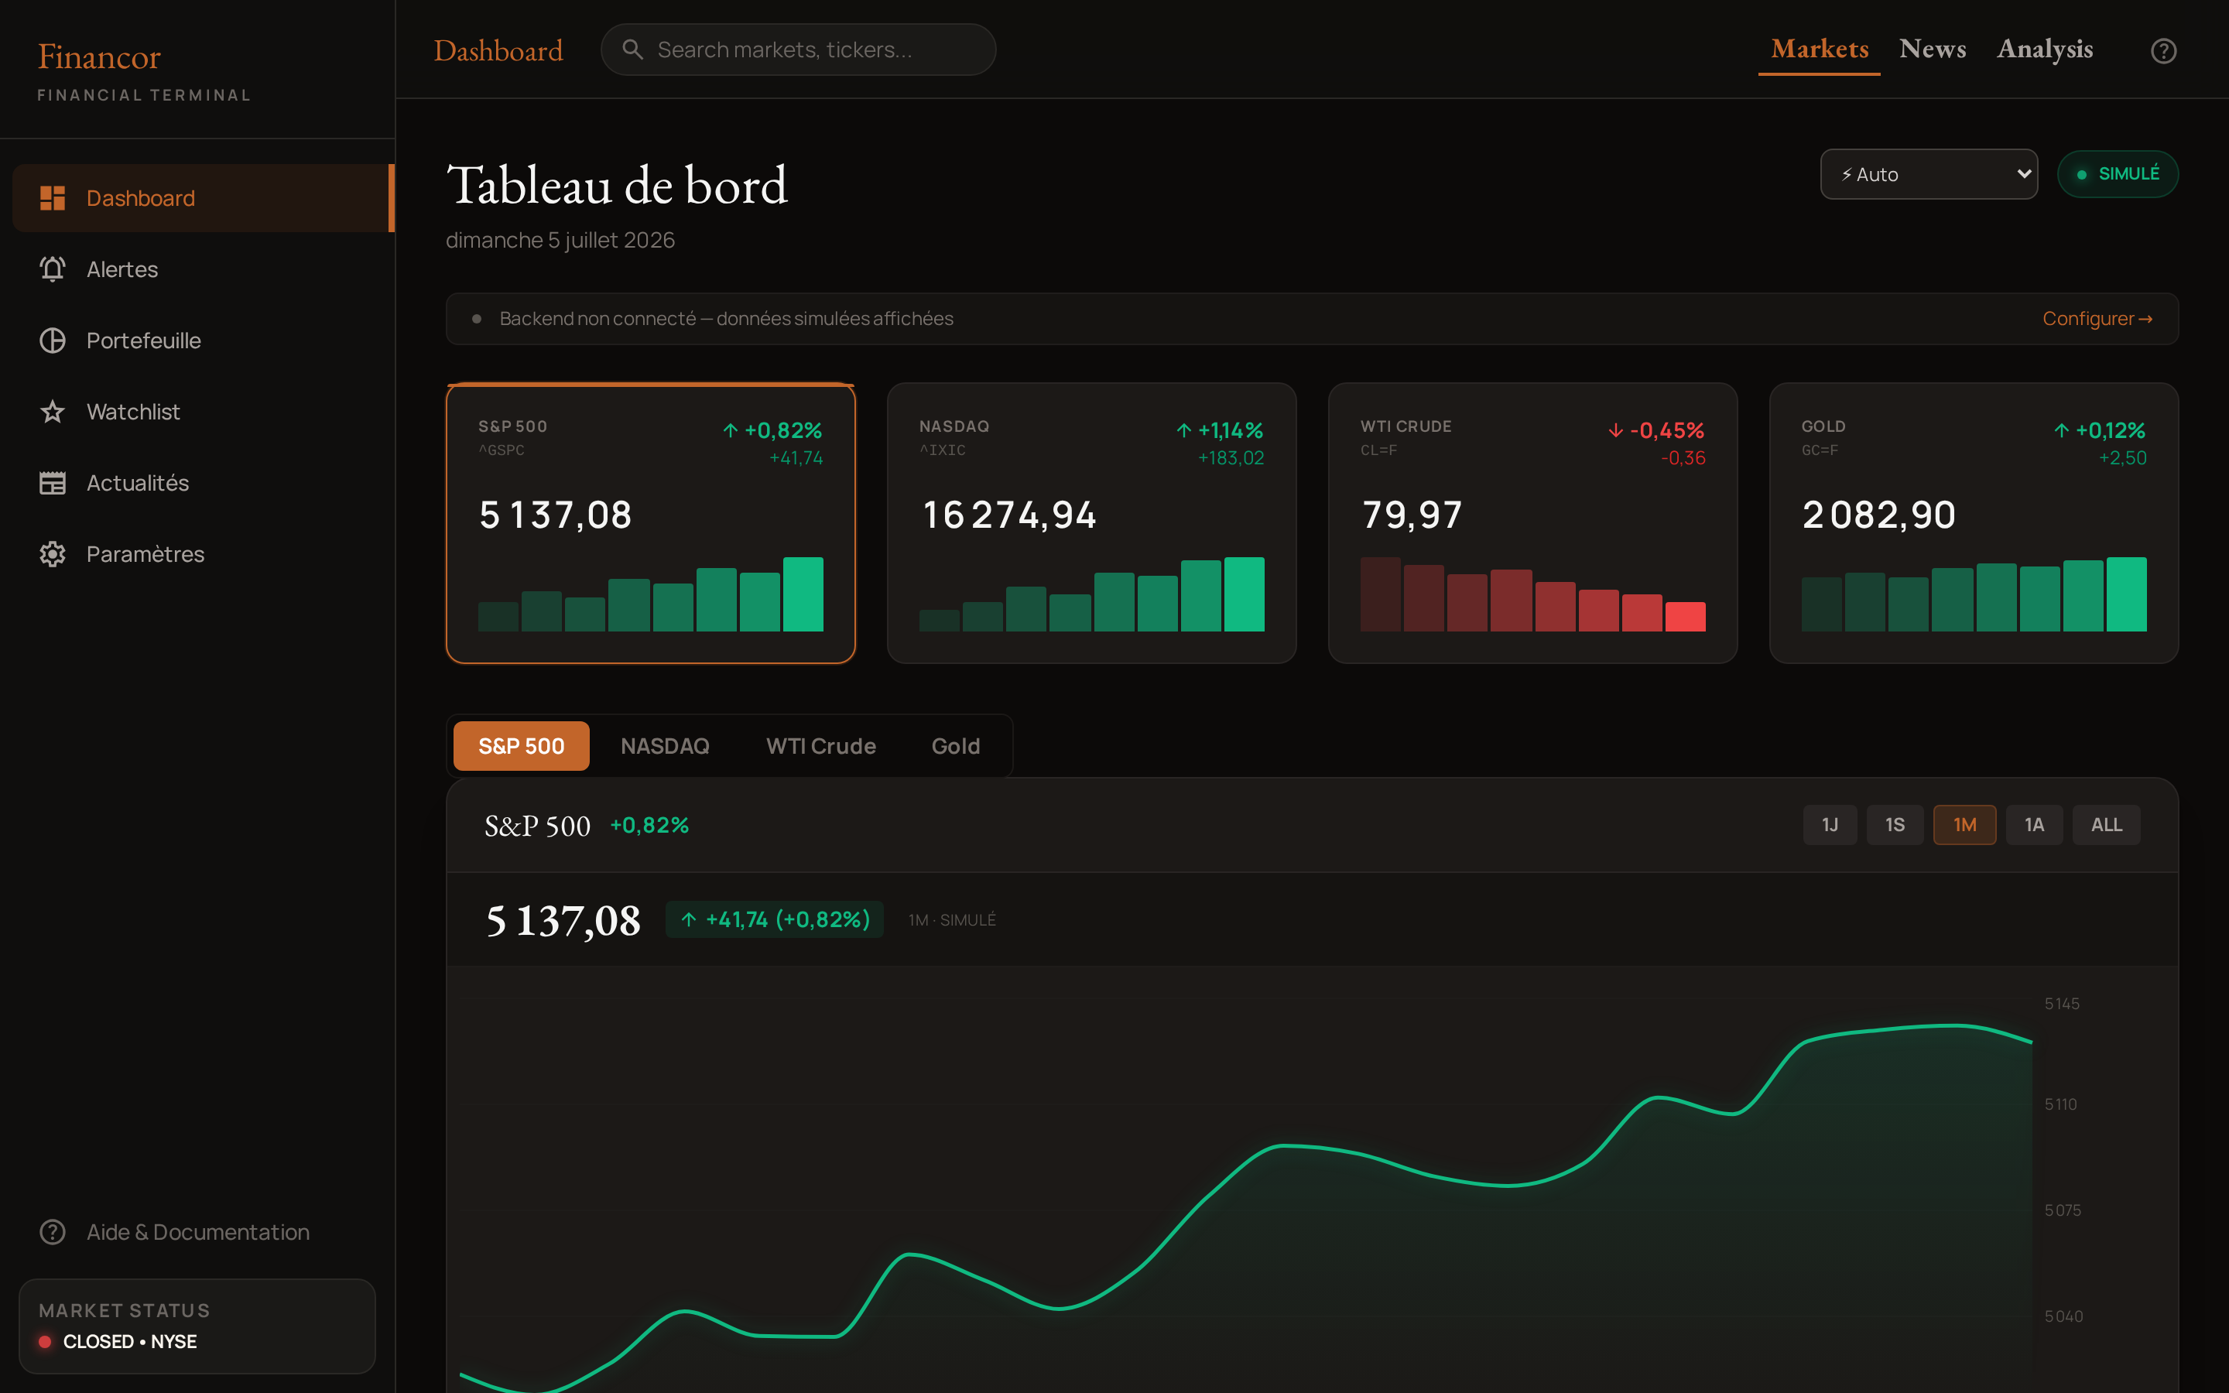Select the 1S time range

click(x=1895, y=824)
